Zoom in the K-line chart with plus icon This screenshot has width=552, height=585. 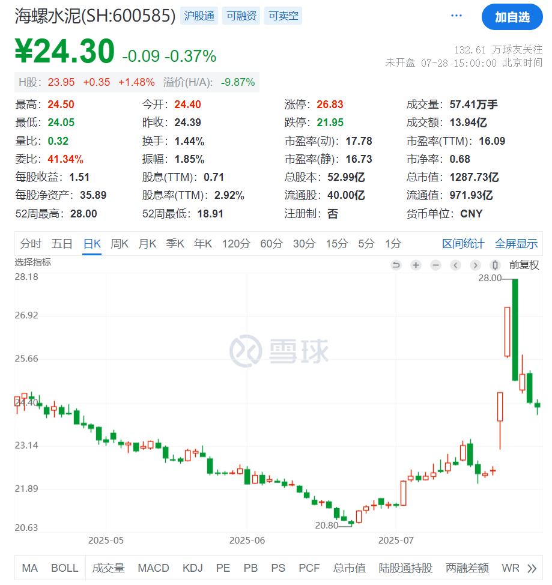point(416,265)
